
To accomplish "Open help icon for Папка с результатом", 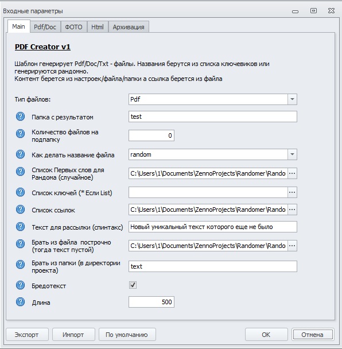I will pyautogui.click(x=20, y=117).
